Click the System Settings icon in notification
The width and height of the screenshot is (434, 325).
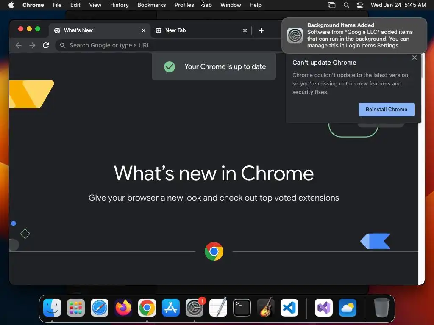[x=295, y=36]
